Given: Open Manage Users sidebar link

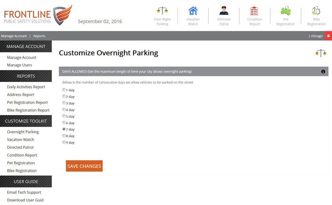Looking at the screenshot, I should click(x=19, y=65).
